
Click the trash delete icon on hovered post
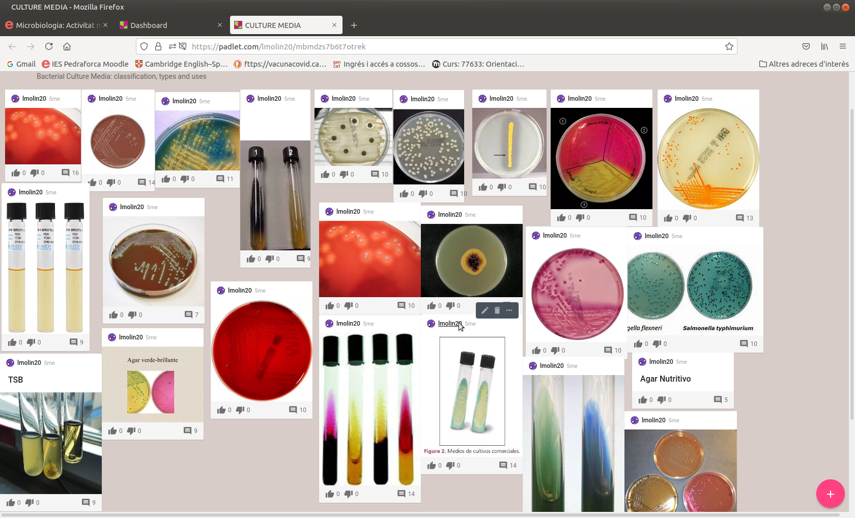(x=497, y=310)
